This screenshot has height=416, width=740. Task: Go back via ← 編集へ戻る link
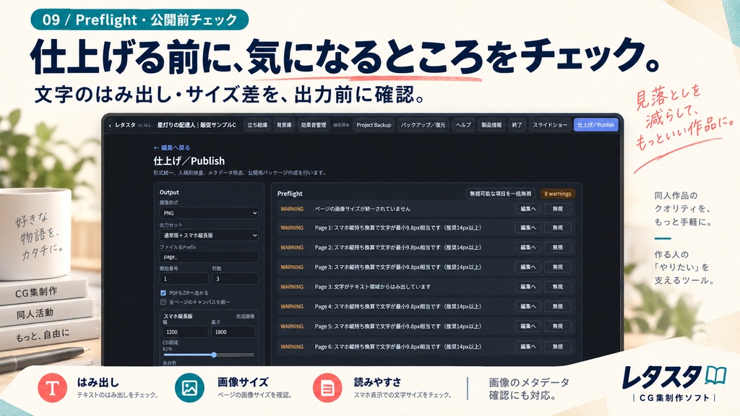pos(172,147)
